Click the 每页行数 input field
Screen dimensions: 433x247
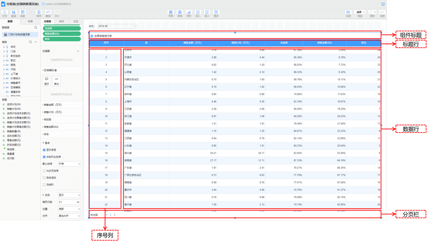point(67,202)
